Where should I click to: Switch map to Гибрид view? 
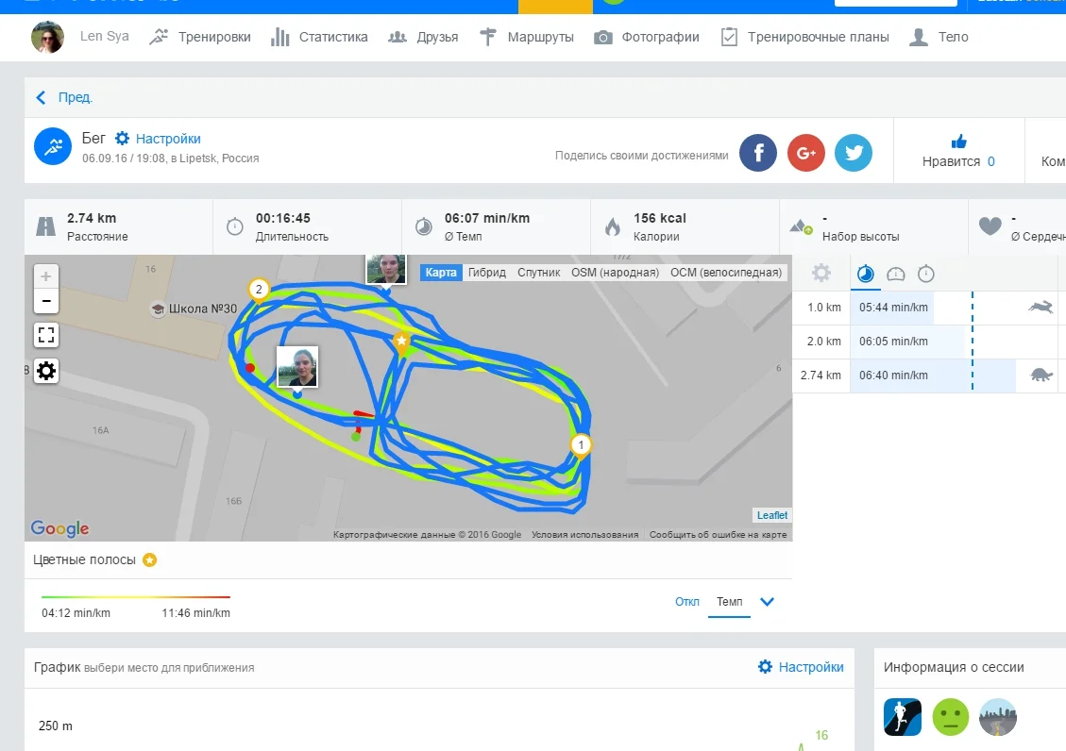tap(487, 273)
